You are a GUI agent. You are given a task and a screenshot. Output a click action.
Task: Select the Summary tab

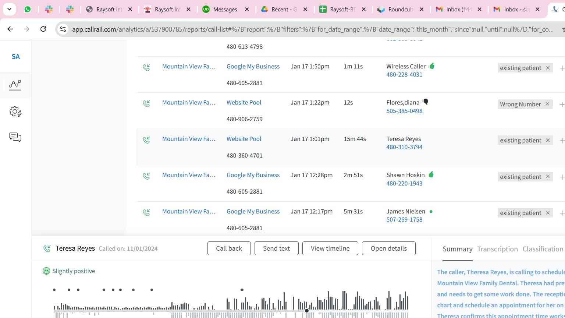click(457, 249)
